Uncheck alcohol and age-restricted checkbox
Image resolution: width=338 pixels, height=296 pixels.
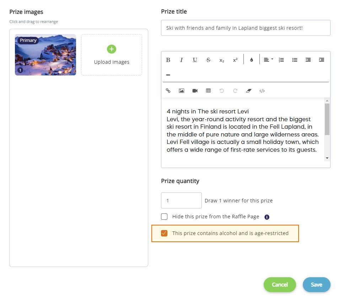tap(164, 233)
